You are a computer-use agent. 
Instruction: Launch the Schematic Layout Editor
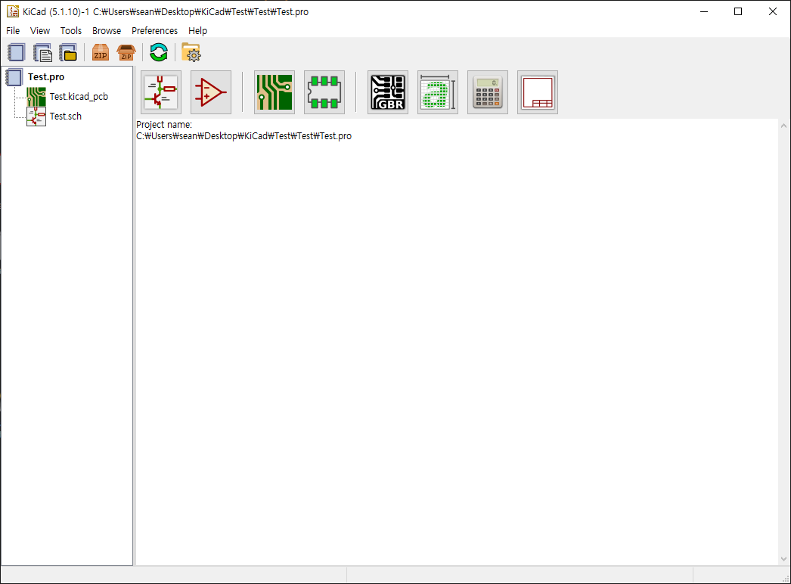161,92
